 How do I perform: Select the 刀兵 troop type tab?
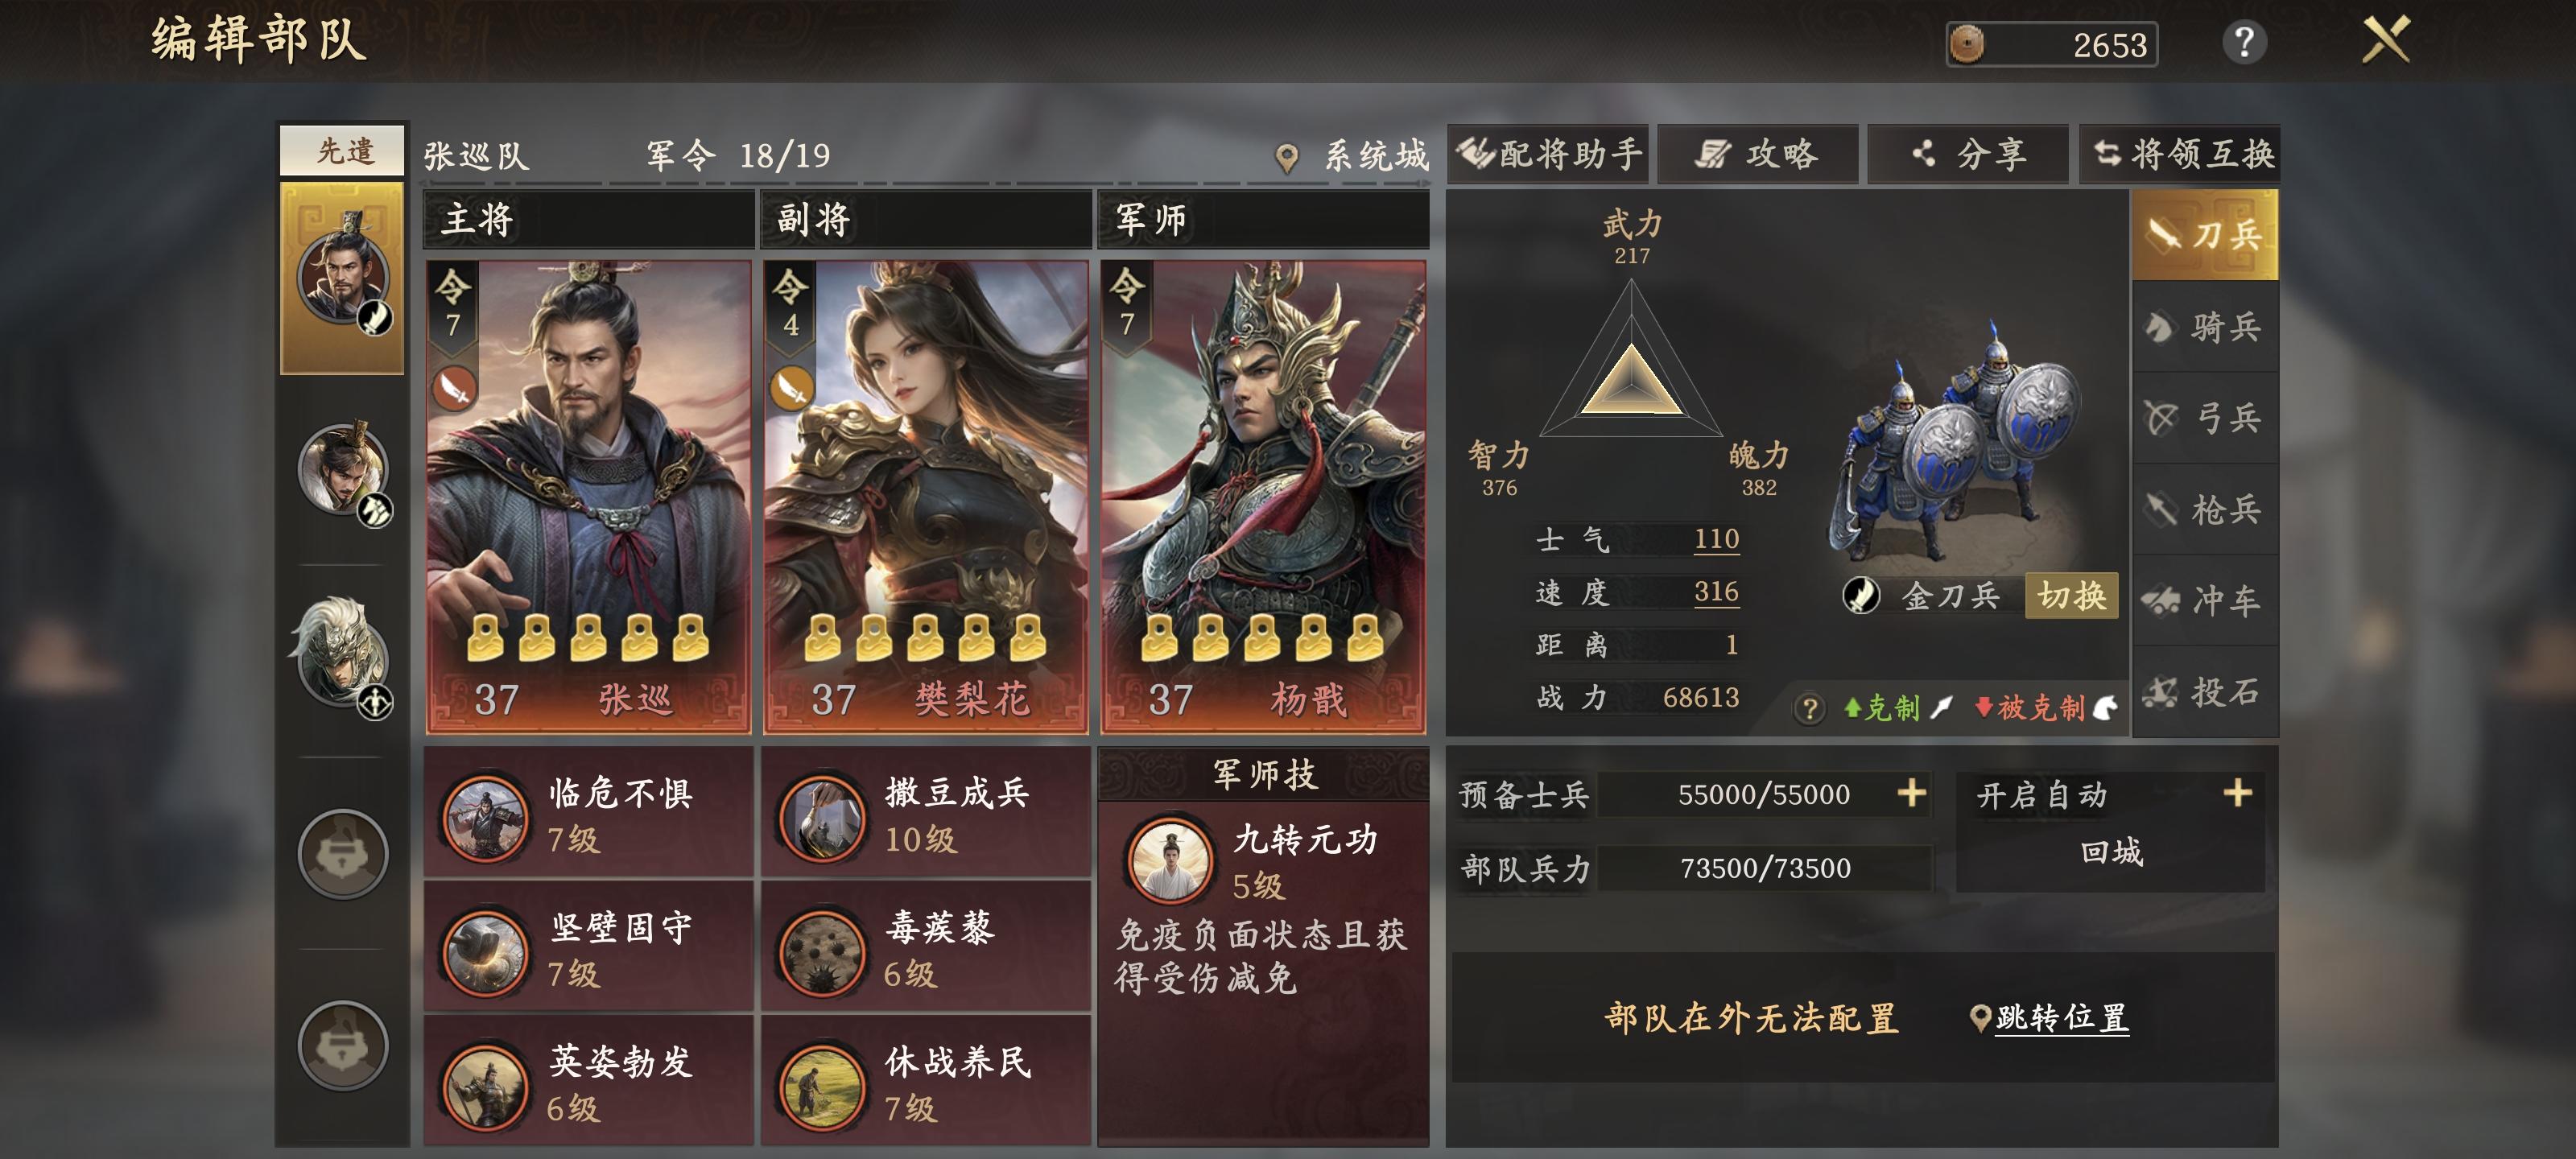[x=2204, y=235]
